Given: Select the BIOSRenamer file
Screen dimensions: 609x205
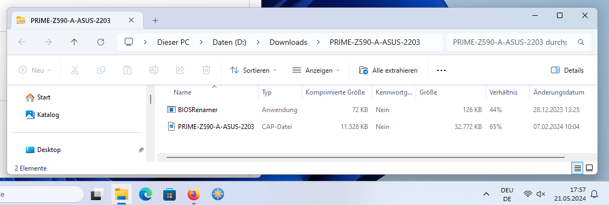Looking at the screenshot, I should click(x=192, y=110).
